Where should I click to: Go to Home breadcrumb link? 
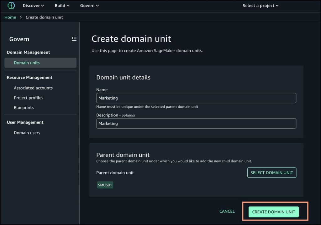click(x=10, y=17)
